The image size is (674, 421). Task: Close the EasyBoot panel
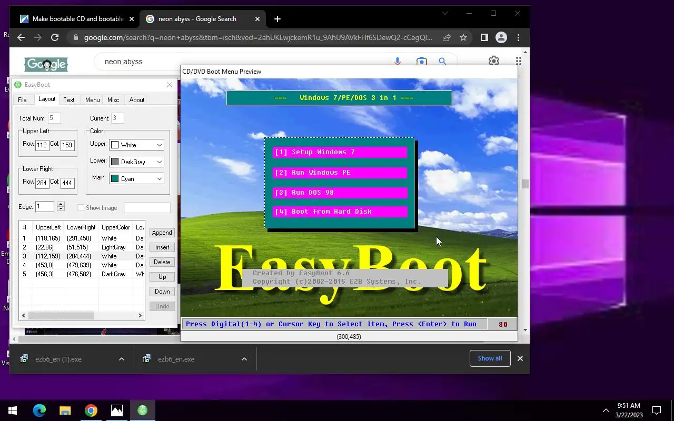coord(170,85)
